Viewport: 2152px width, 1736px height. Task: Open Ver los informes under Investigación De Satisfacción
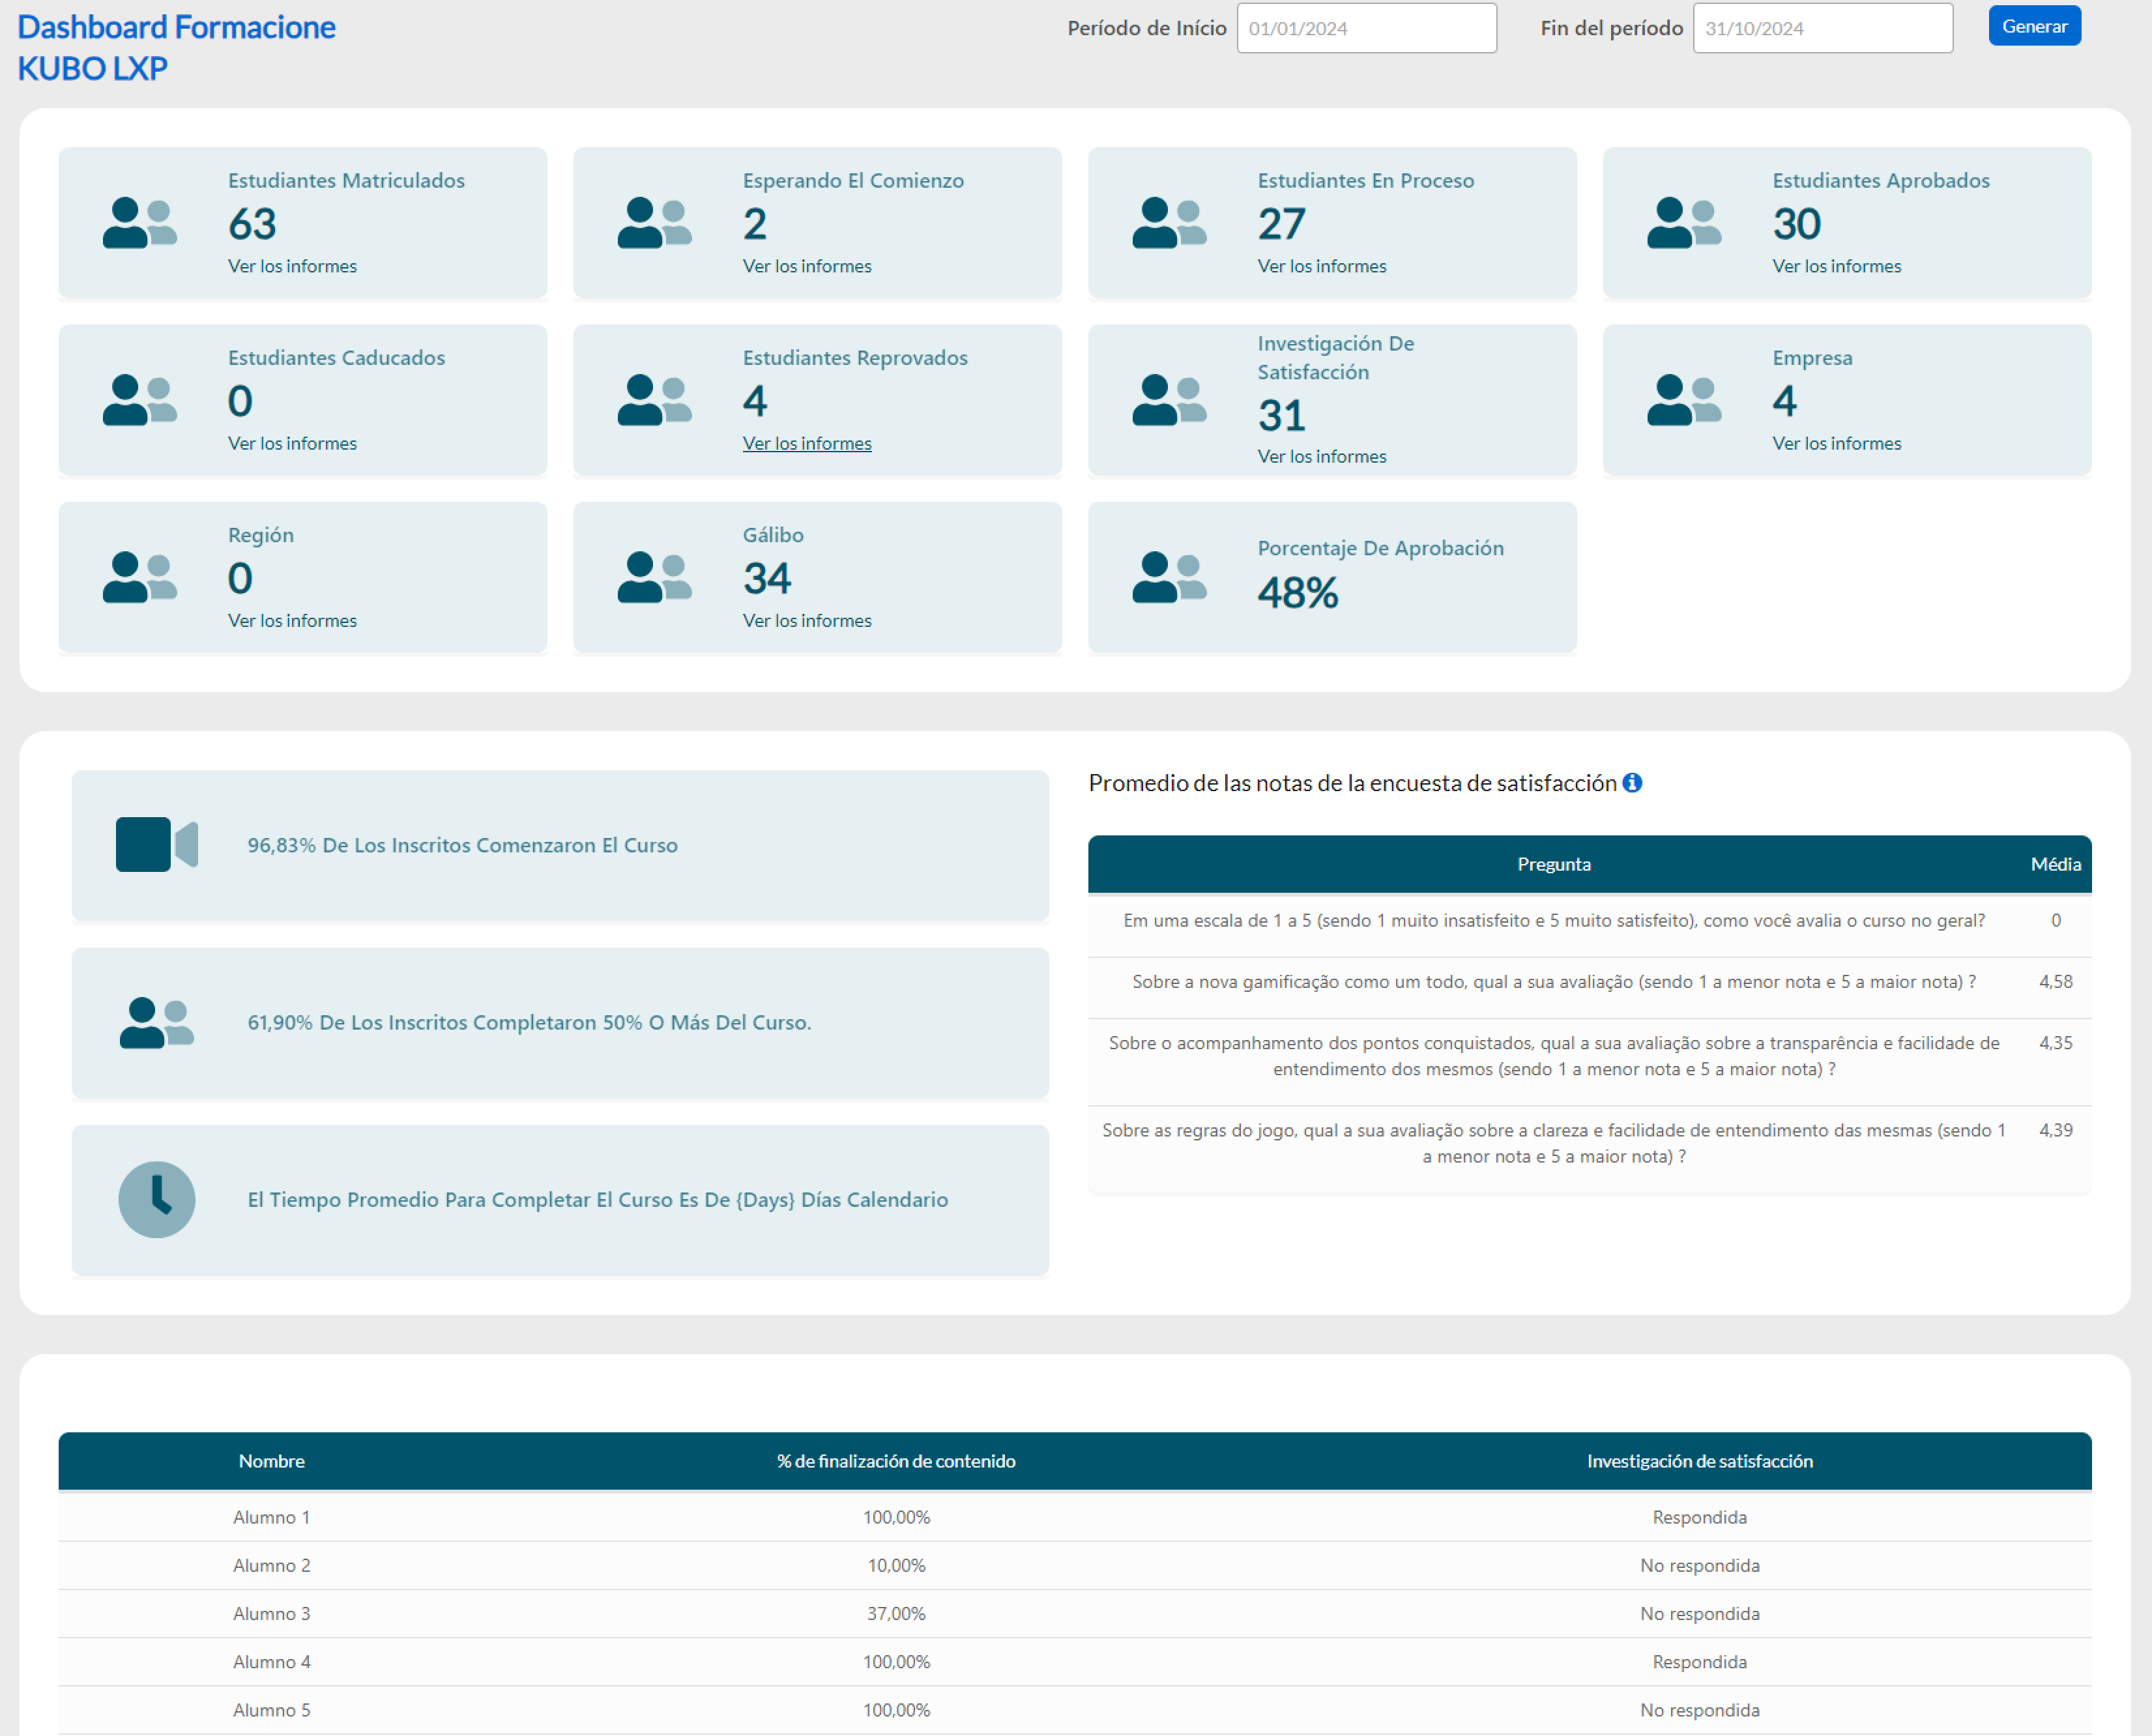tap(1321, 456)
